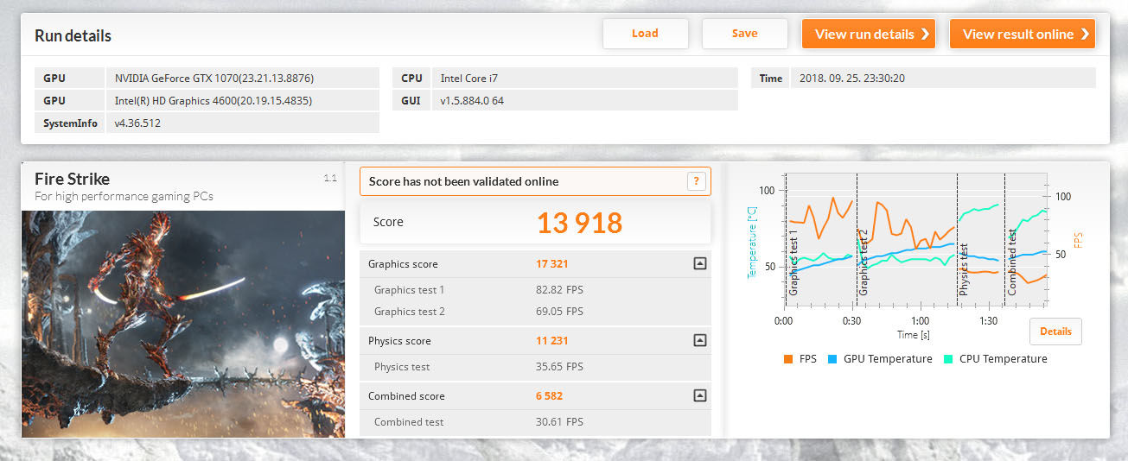Click physics score value 11 231
This screenshot has width=1128, height=461.
coord(551,341)
